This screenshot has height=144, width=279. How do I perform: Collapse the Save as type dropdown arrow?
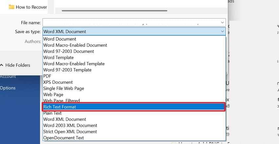(223, 31)
